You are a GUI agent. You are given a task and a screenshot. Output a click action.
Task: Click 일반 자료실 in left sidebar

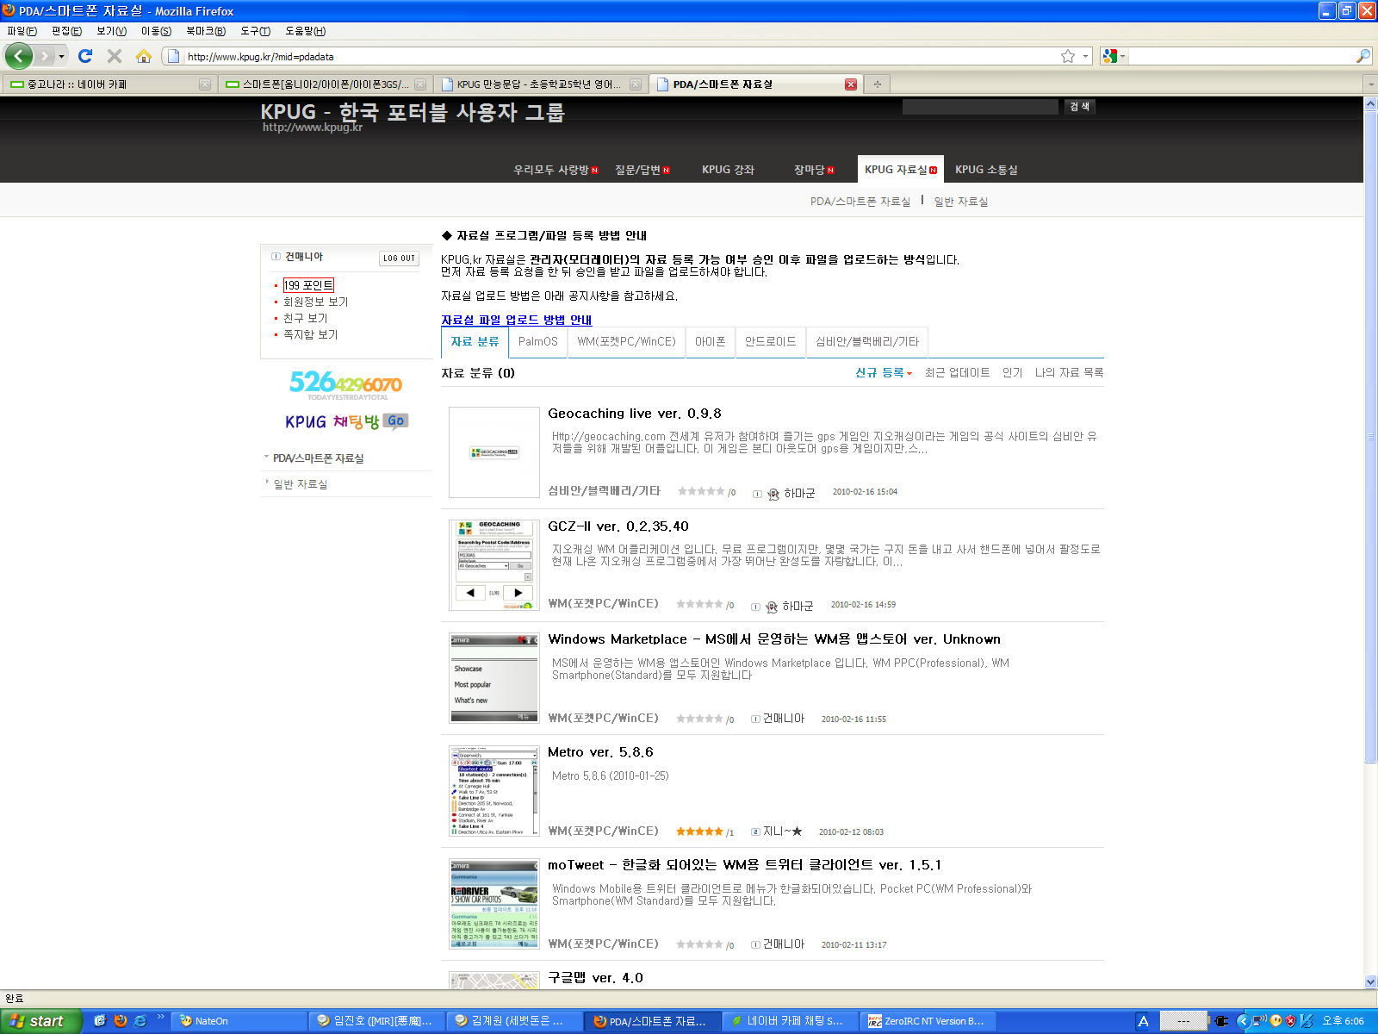click(300, 484)
